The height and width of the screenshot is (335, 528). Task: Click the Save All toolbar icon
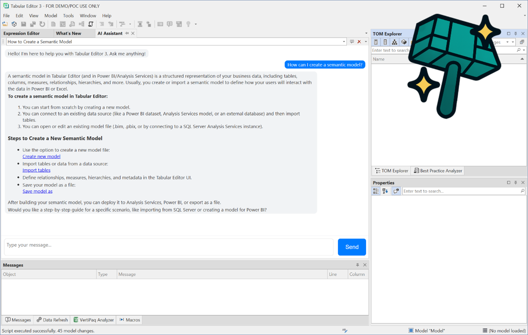(33, 24)
